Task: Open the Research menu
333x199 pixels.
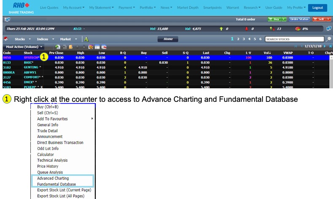Action: tap(252, 8)
